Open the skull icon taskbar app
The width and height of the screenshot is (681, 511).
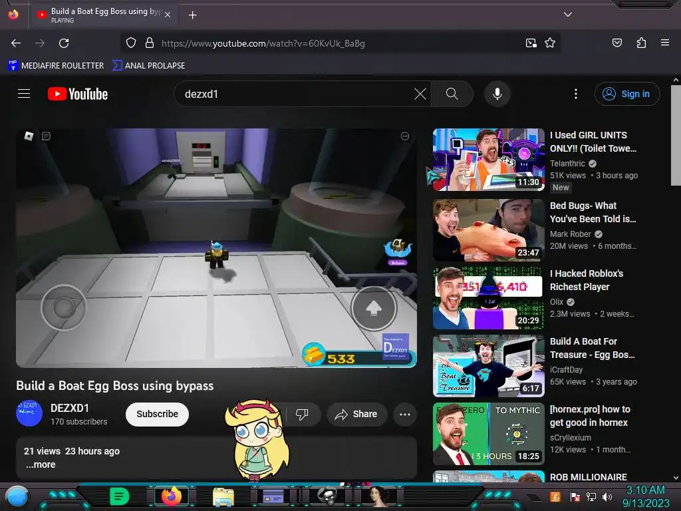(x=327, y=496)
